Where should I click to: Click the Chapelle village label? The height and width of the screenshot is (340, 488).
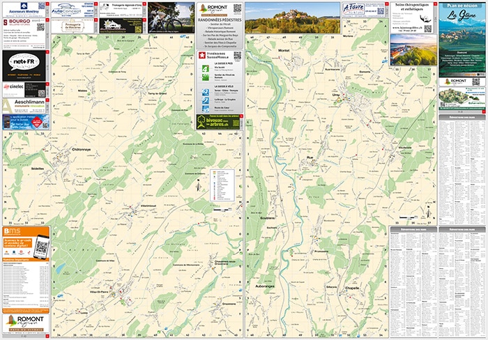tap(352, 288)
